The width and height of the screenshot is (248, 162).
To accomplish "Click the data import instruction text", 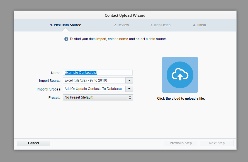I will click(x=118, y=39).
